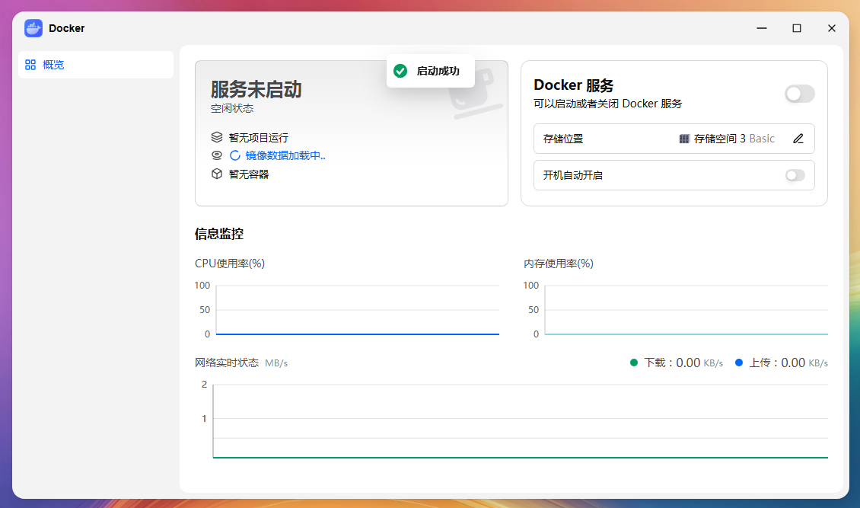860x508 pixels.
Task: Click the 内存使用率(%) chart title
Action: 559,264
